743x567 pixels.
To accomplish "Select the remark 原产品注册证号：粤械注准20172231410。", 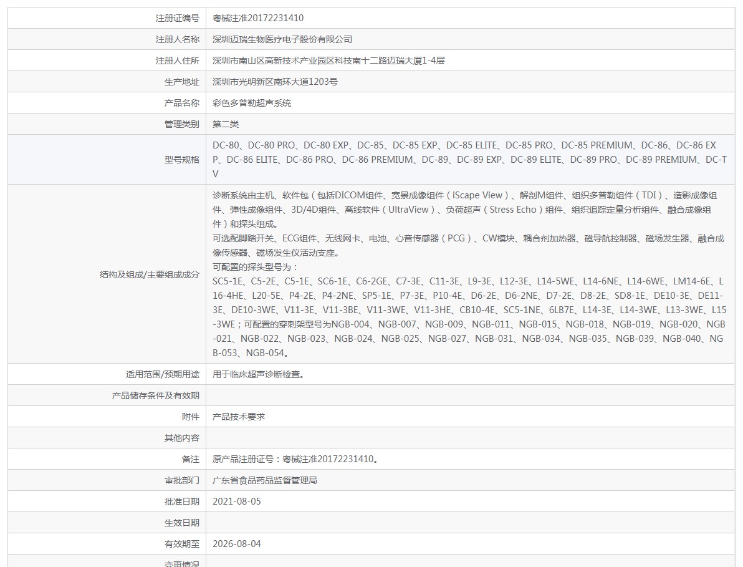I will [x=295, y=459].
